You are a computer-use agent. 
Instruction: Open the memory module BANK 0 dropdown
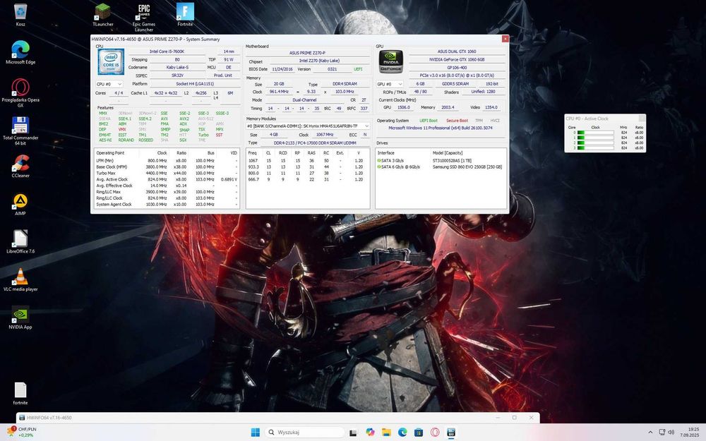308,126
